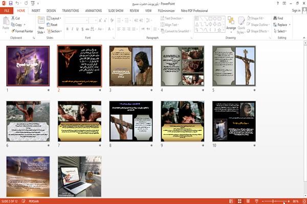The width and height of the screenshot is (307, 204).
Task: Click the Undo arrow icon
Action: click(x=17, y=3)
